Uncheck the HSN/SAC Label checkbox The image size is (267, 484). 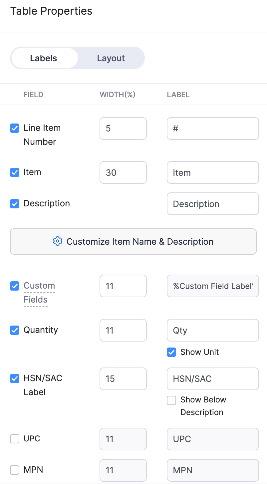tap(15, 378)
